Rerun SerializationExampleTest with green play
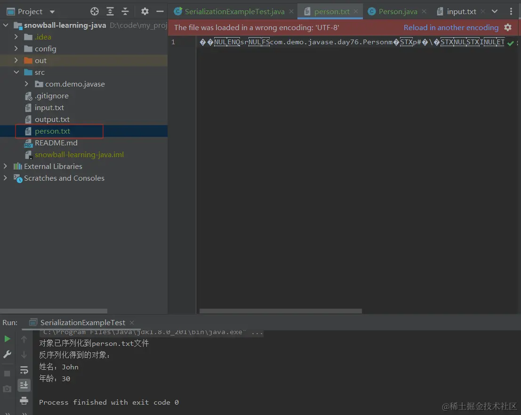The height and width of the screenshot is (415, 521). click(7, 339)
